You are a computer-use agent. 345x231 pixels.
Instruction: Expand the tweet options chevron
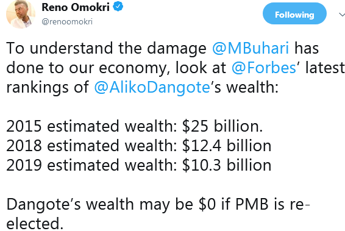coord(342,15)
